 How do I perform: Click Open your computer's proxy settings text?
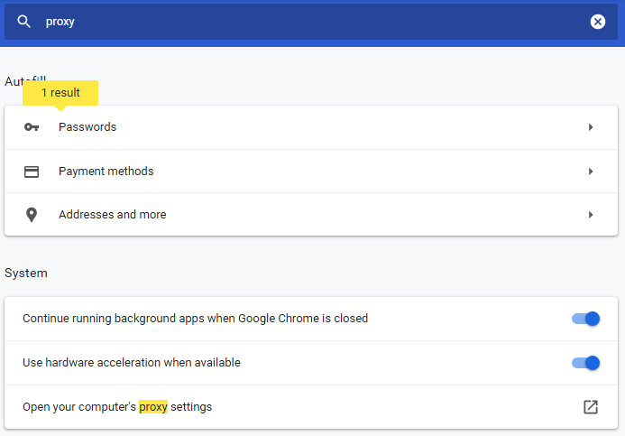coord(117,407)
